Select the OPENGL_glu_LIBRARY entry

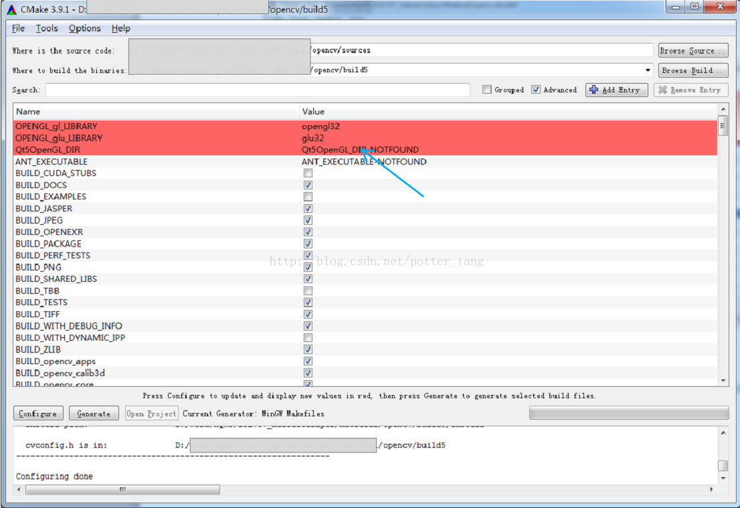coord(59,138)
